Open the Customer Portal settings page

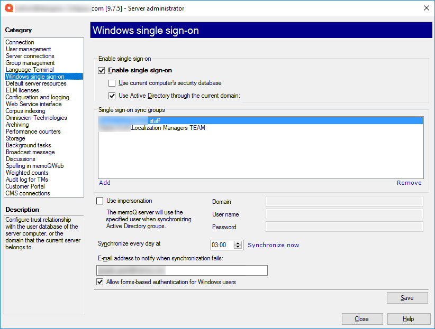click(x=25, y=186)
